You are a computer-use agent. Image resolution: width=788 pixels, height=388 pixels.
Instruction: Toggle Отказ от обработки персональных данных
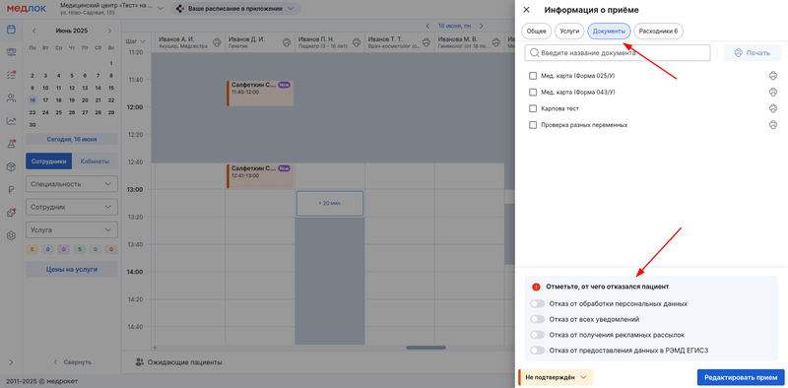click(537, 303)
